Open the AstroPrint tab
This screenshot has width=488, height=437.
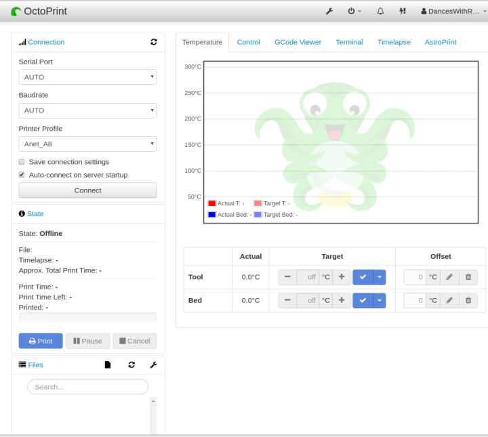pyautogui.click(x=441, y=42)
